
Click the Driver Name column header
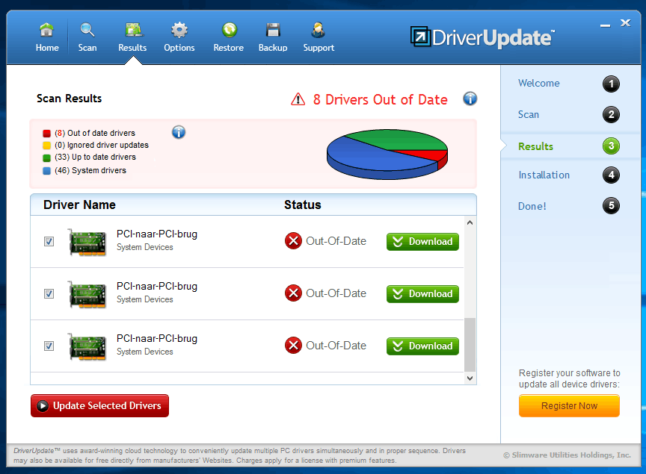pos(79,205)
